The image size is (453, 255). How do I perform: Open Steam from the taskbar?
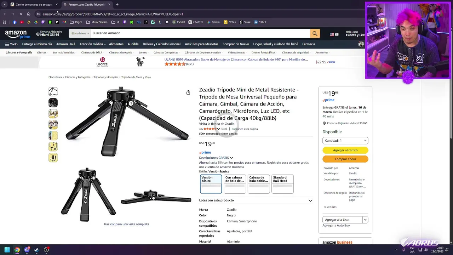click(x=36, y=250)
